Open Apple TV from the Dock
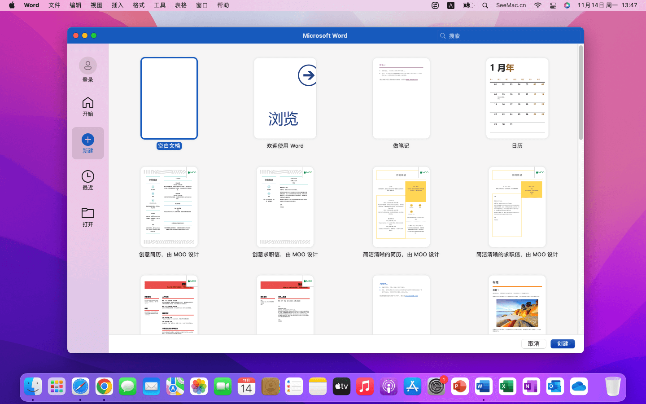Viewport: 646px width, 404px height. (341, 386)
